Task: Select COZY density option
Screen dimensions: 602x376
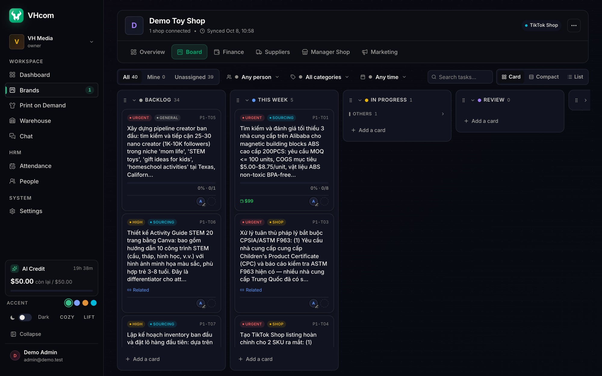Action: tap(67, 317)
